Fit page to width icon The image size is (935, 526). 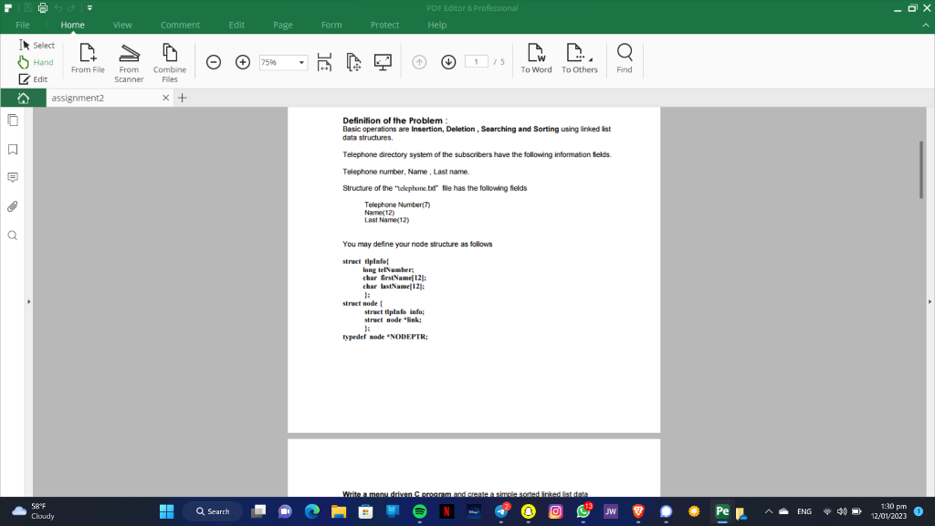click(324, 62)
